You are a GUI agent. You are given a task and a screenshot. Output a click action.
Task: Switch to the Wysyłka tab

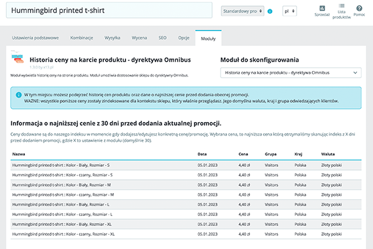pos(113,37)
